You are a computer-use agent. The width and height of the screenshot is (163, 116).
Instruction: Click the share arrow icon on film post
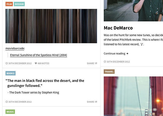[96, 63]
